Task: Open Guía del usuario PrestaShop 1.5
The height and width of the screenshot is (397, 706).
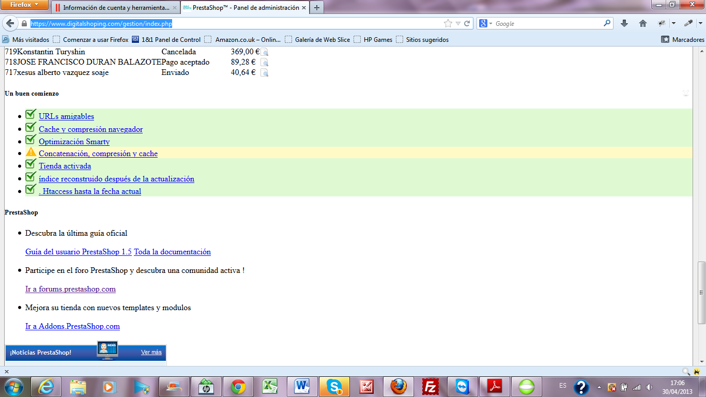Action: point(79,252)
